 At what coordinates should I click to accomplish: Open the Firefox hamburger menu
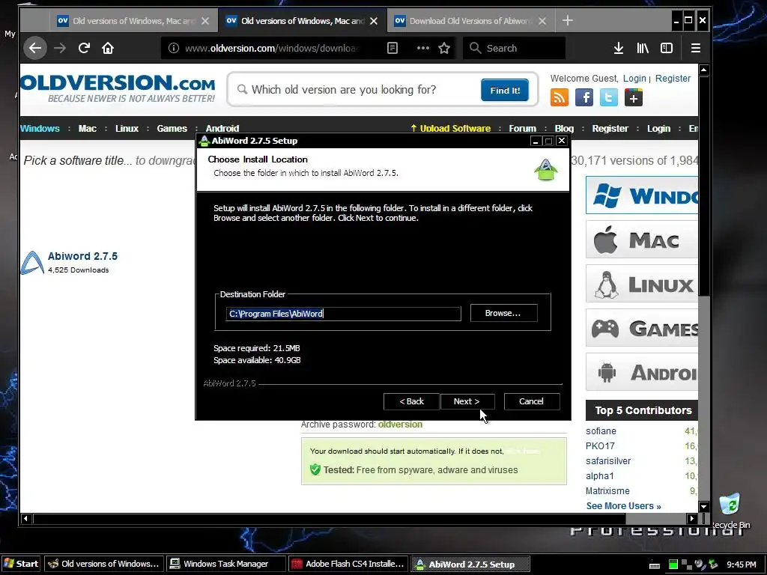pyautogui.click(x=696, y=48)
